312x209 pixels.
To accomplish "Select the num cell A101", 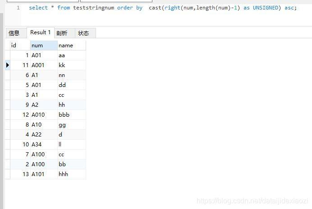I will coord(44,174).
